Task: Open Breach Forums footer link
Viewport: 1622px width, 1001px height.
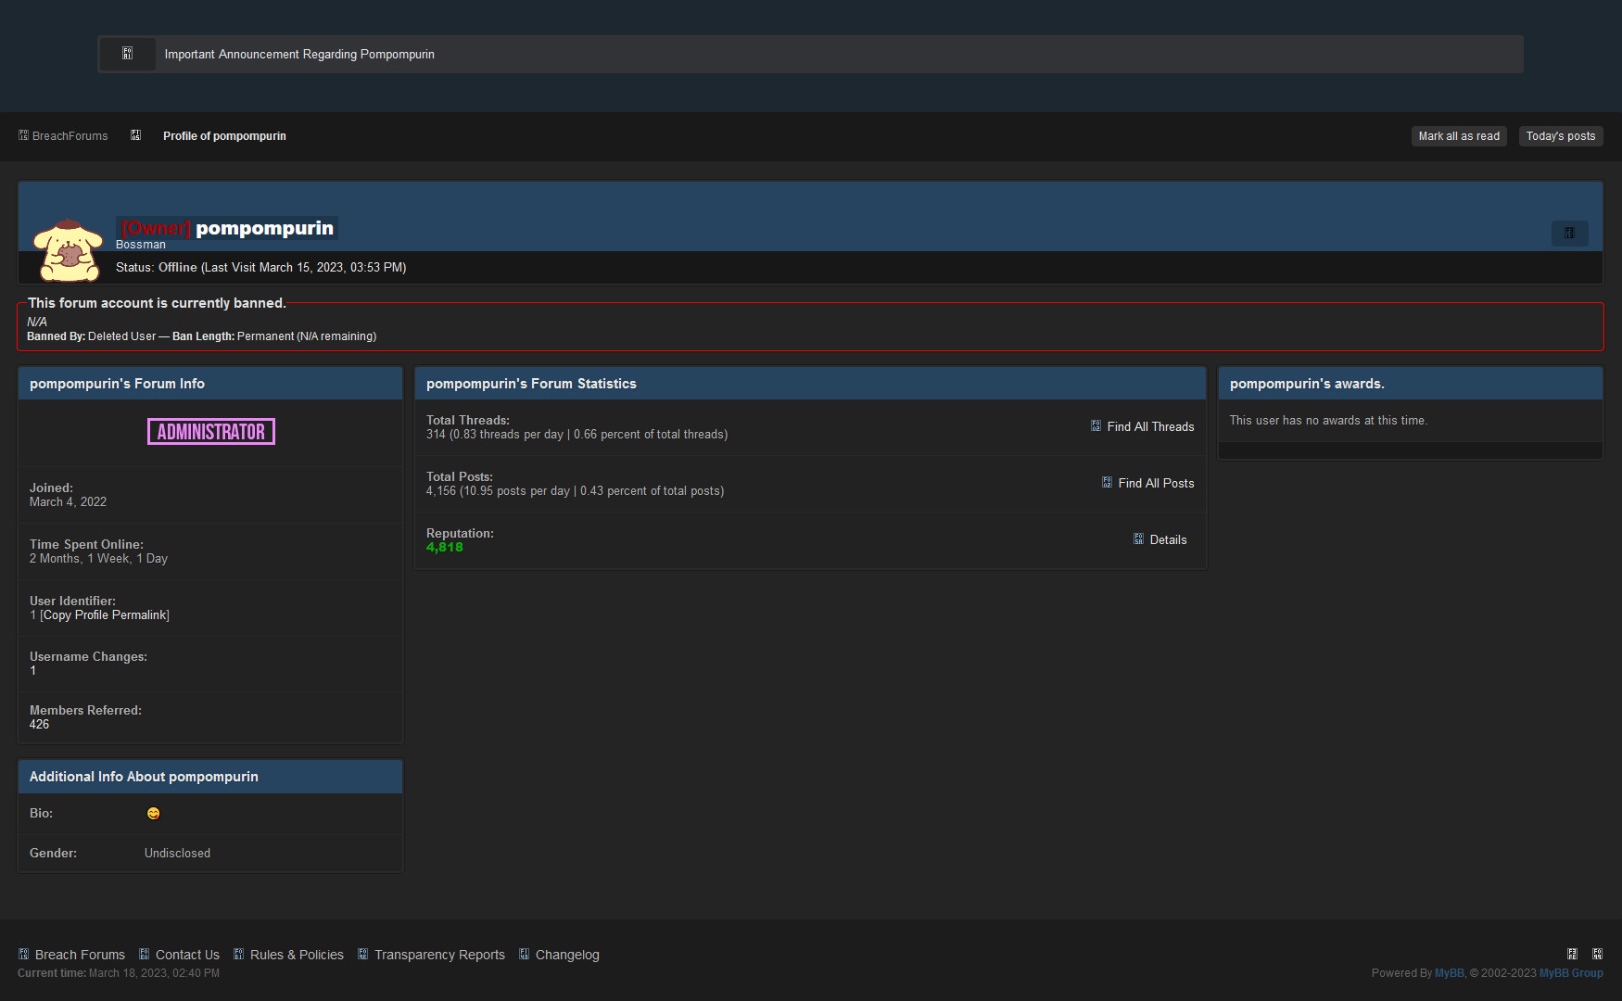Action: coord(80,955)
